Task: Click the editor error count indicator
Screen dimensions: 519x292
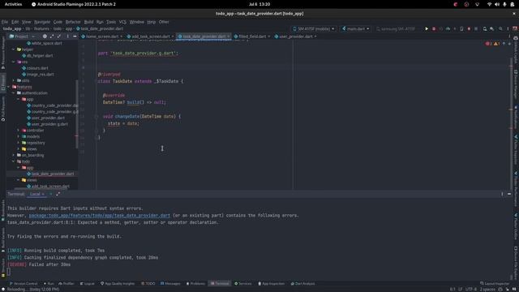Action: click(x=488, y=44)
